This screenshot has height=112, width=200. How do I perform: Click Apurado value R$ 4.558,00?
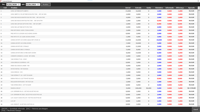[x=191, y=88]
